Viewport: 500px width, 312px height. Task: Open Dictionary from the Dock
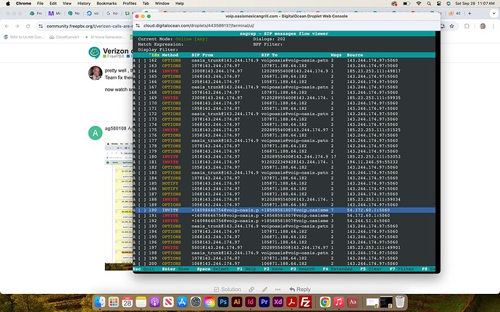pos(352,301)
